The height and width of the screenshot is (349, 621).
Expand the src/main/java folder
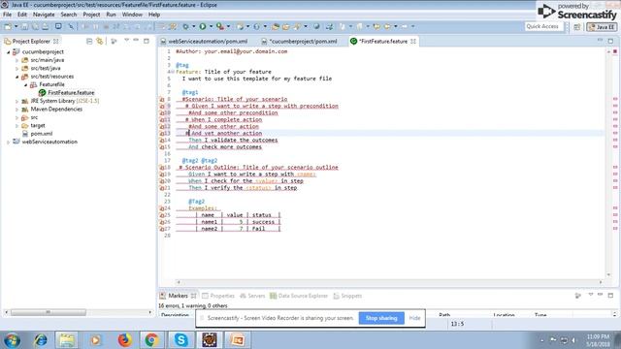pyautogui.click(x=17, y=60)
